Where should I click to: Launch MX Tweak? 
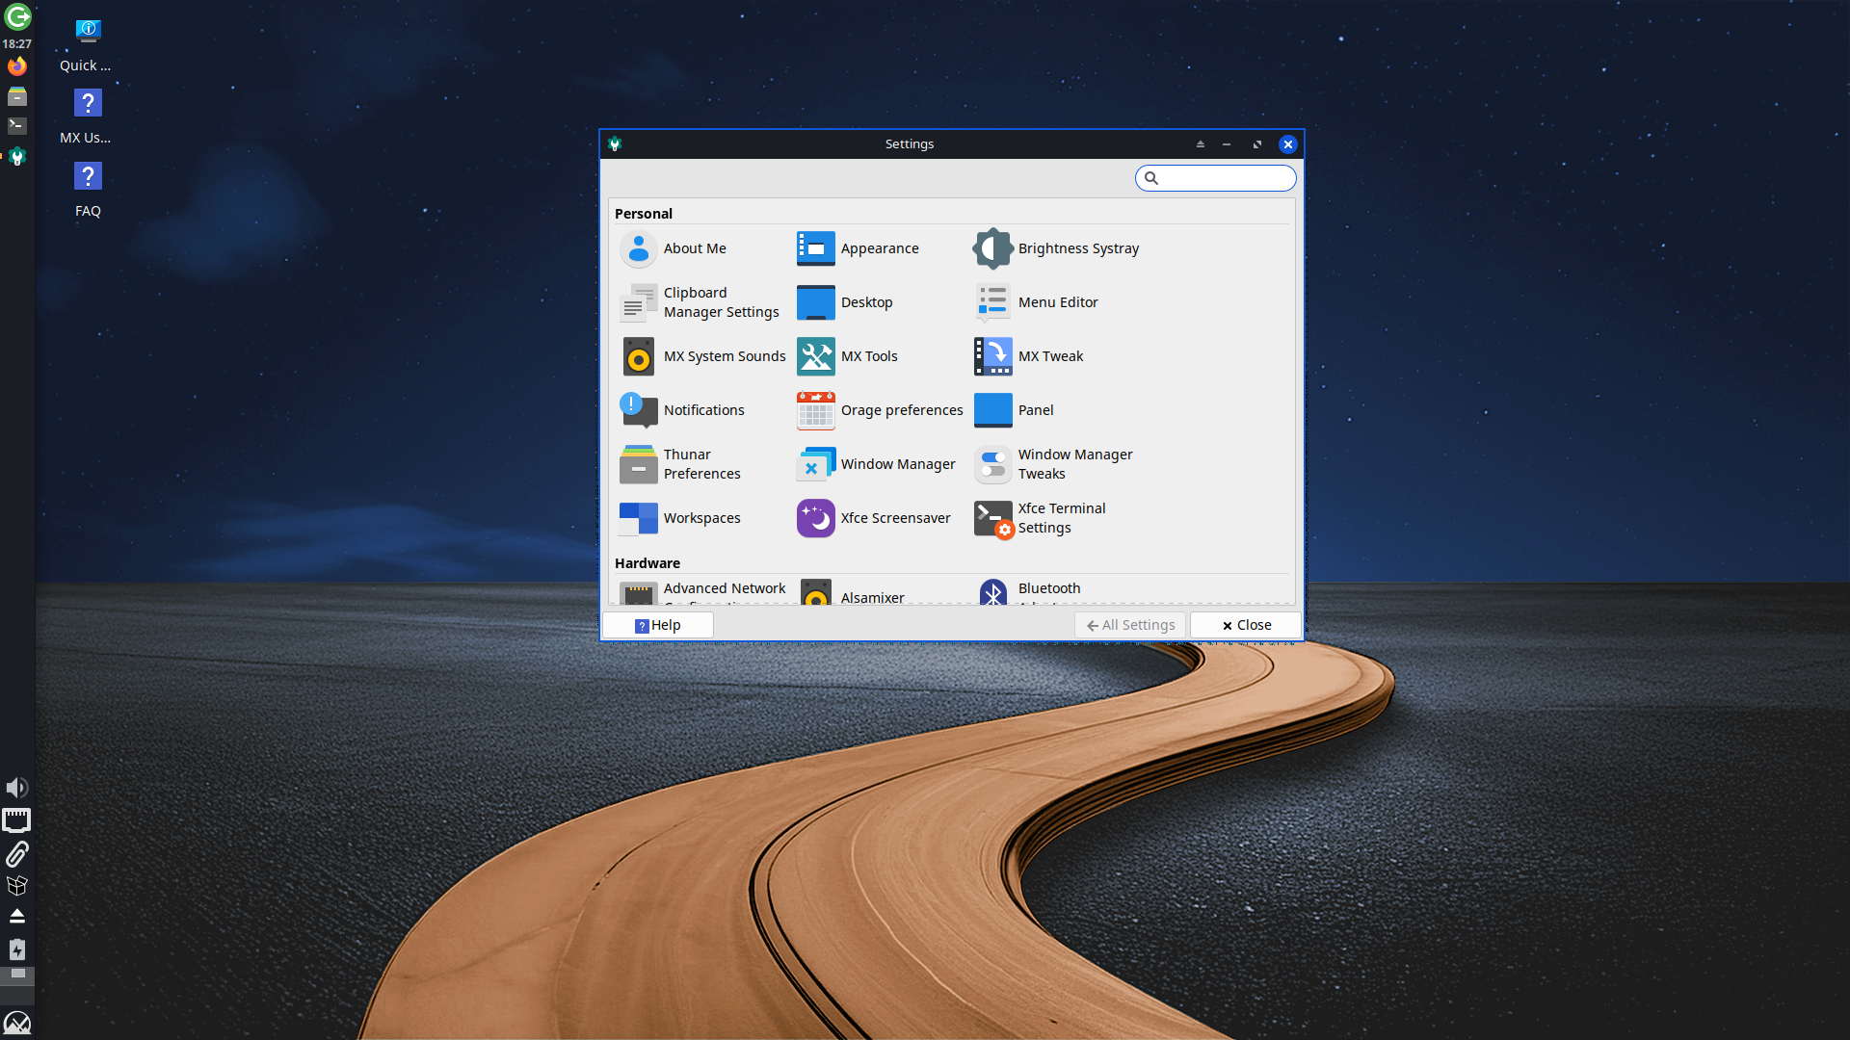click(x=1029, y=356)
